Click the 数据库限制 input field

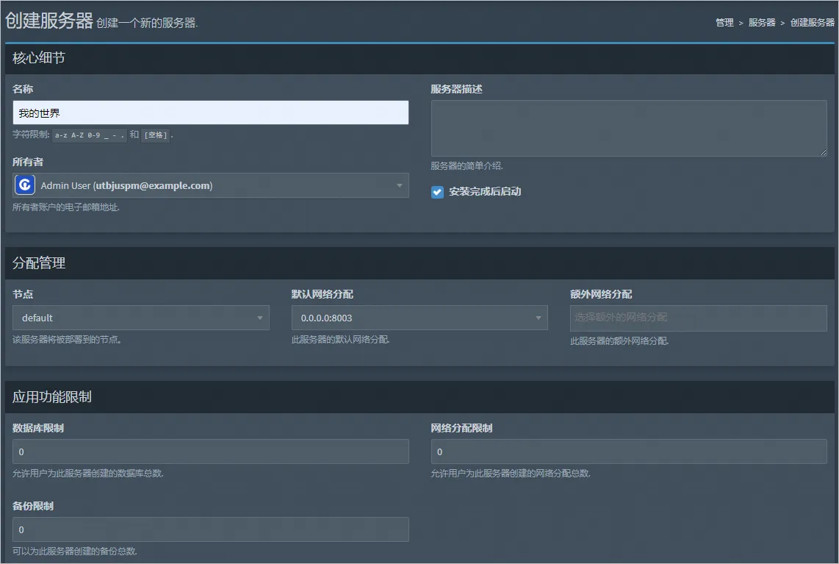210,451
